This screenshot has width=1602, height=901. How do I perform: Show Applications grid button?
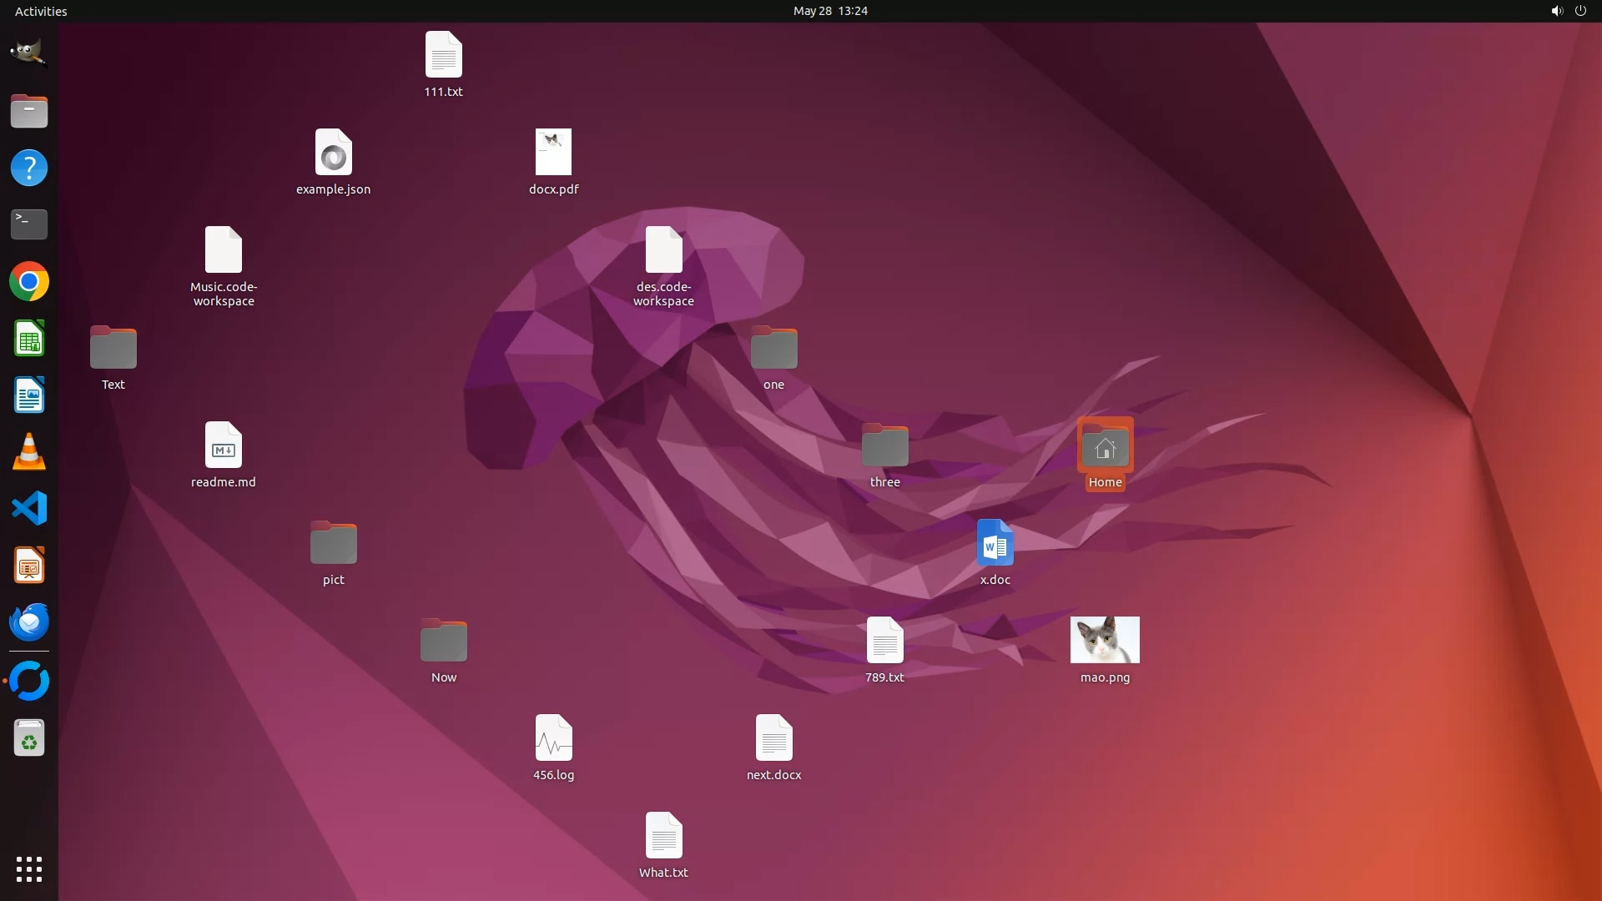[28, 869]
